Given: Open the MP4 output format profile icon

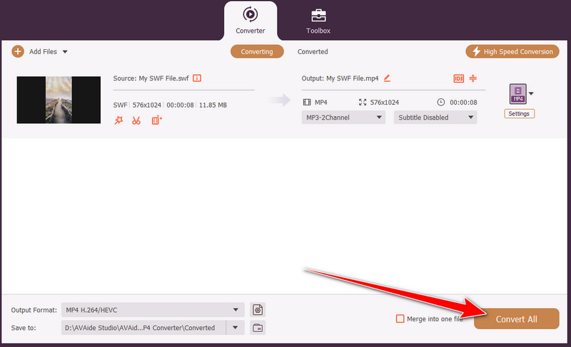Looking at the screenshot, I should [x=517, y=93].
